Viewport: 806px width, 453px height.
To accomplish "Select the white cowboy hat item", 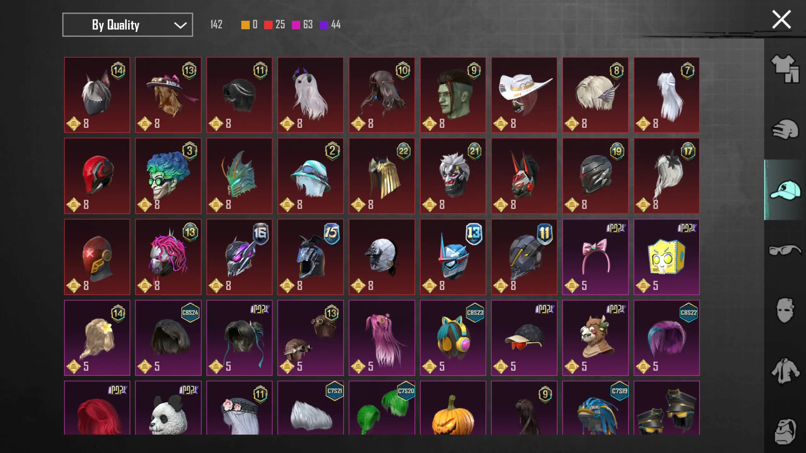I will click(524, 95).
